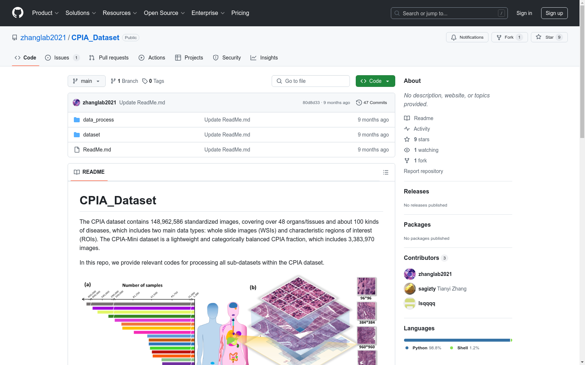
Task: Open the Report repository link
Action: tap(423, 171)
